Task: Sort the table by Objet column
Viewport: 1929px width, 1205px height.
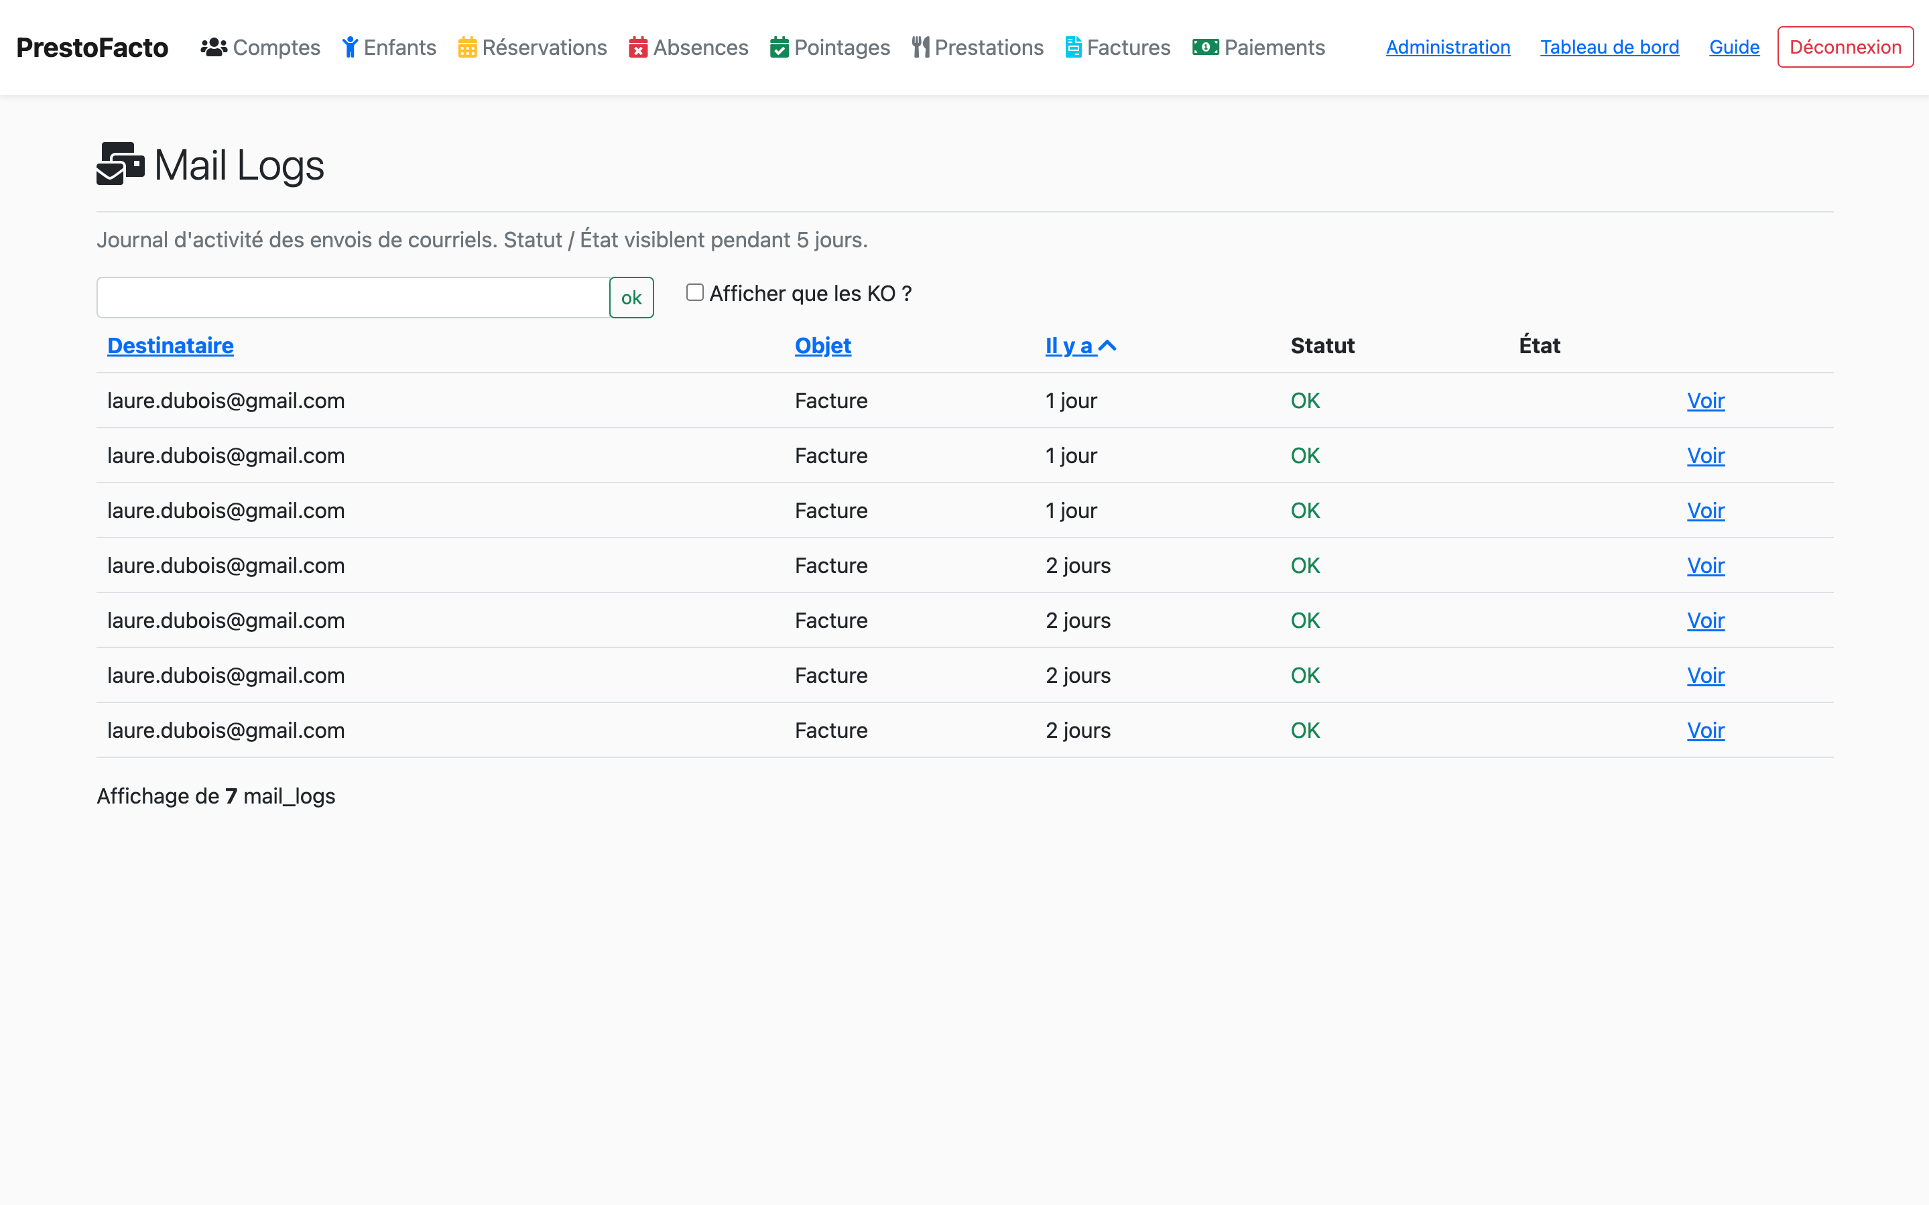Action: (x=822, y=346)
